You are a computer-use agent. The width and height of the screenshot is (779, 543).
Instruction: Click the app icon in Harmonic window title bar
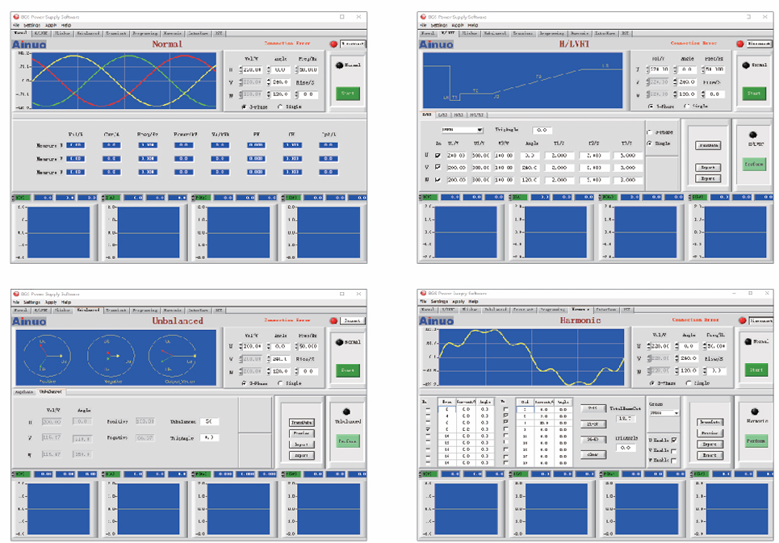coord(422,293)
